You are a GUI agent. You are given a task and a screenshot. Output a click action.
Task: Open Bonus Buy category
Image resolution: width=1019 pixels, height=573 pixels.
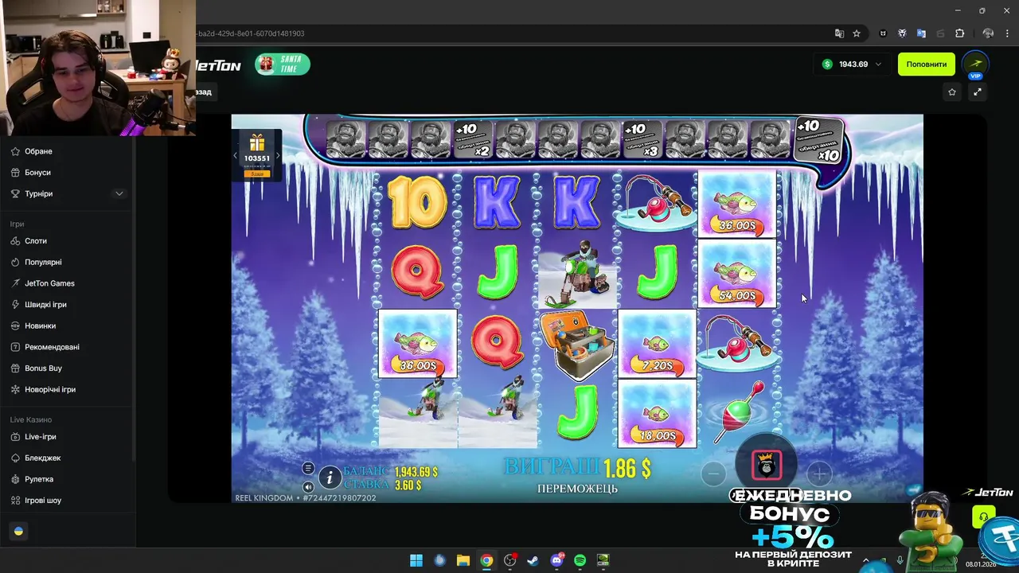[x=43, y=368]
